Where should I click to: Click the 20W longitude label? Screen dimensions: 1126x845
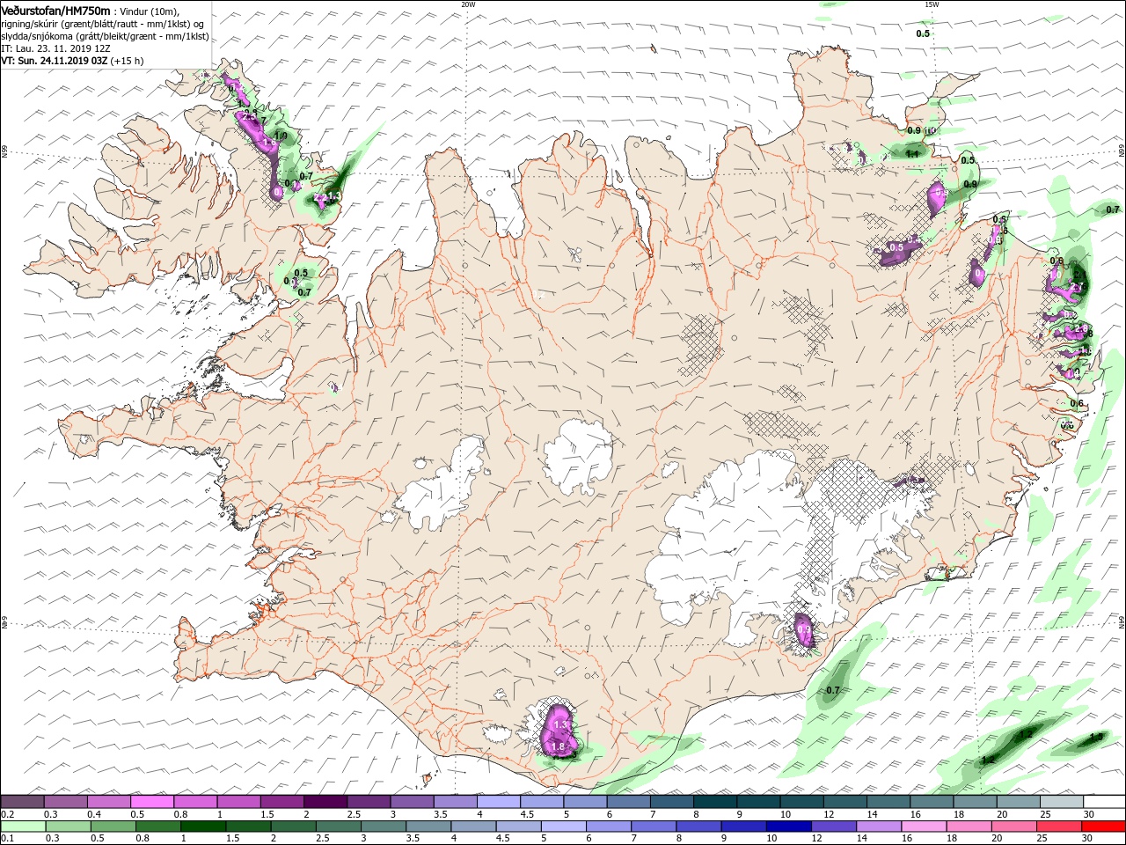[468, 4]
